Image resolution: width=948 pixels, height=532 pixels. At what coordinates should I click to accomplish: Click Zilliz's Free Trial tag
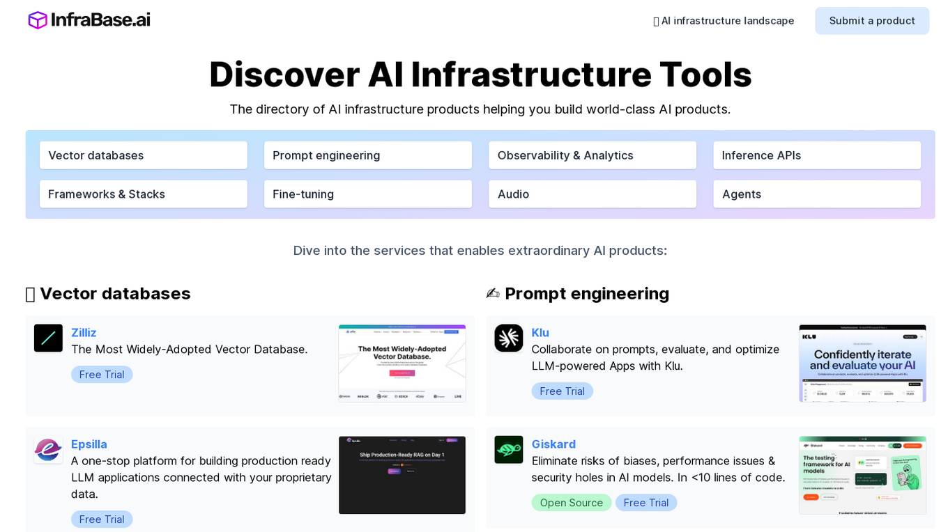(x=102, y=375)
